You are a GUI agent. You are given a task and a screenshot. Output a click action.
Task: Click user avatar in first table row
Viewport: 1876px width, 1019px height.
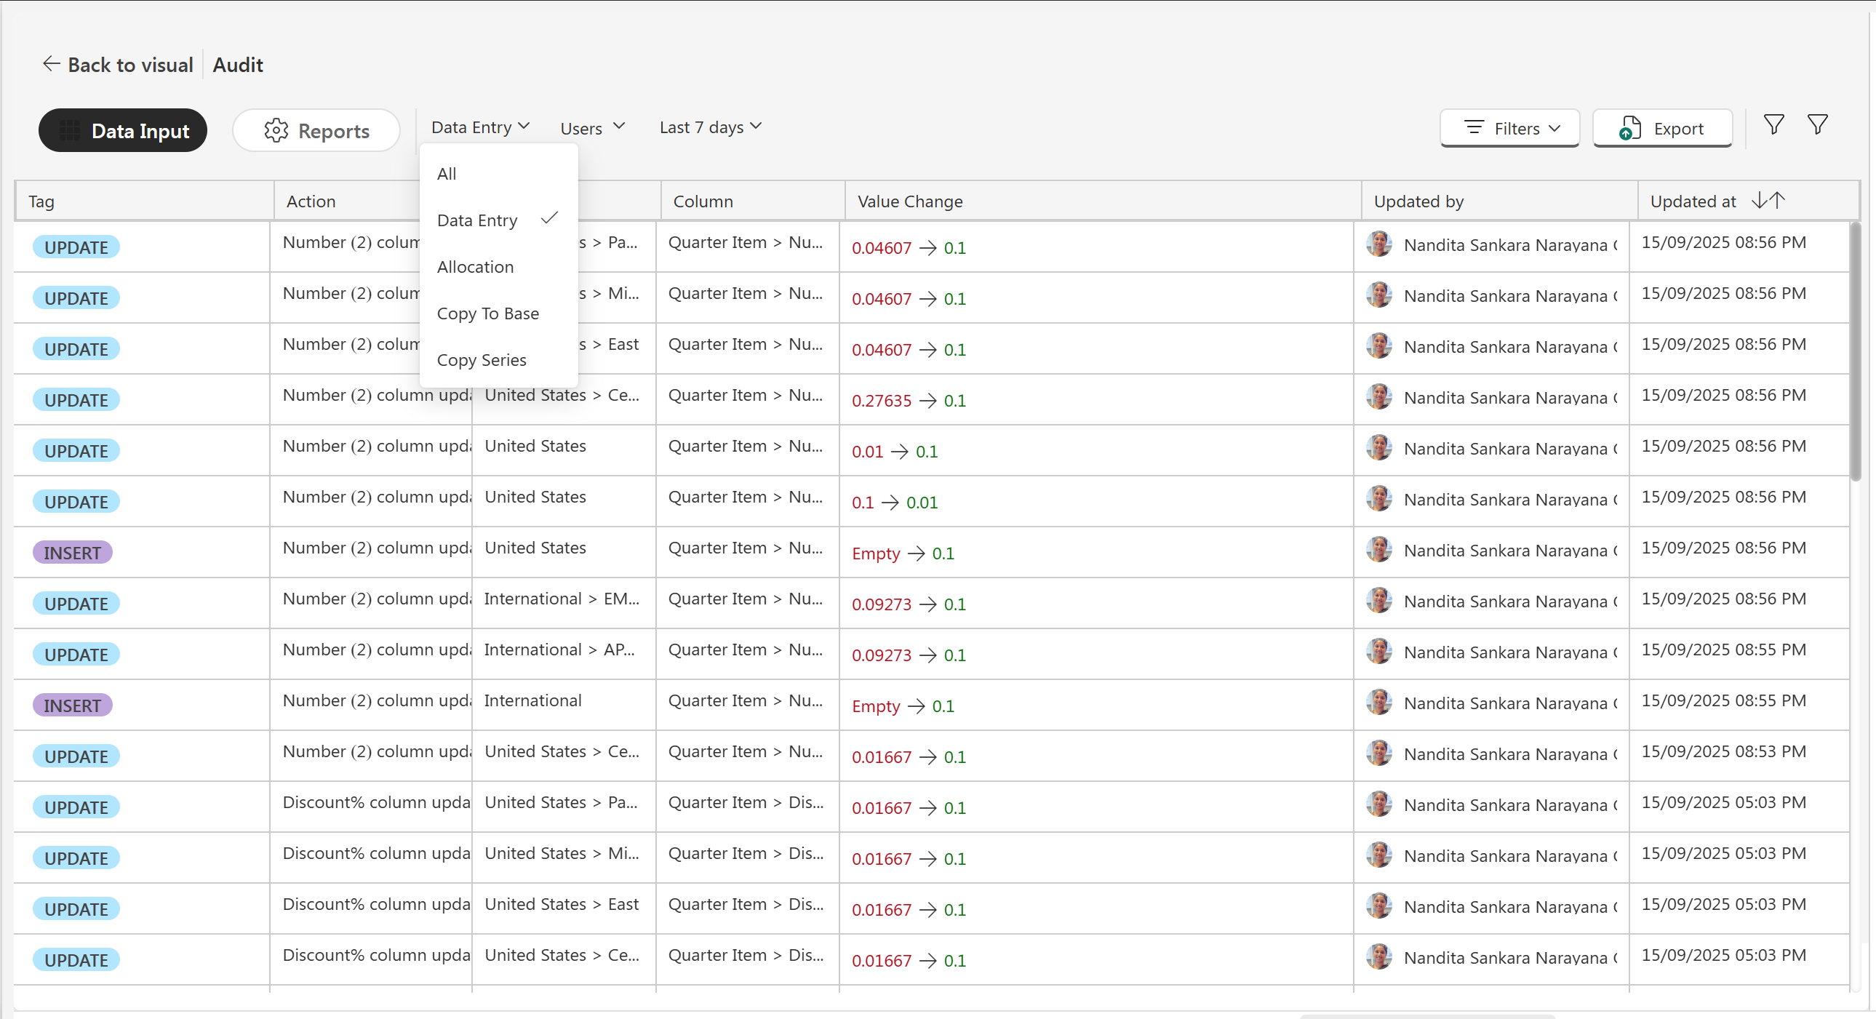[1378, 244]
